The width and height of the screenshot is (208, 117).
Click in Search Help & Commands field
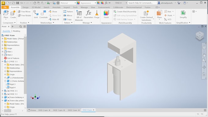(x=142, y=3)
